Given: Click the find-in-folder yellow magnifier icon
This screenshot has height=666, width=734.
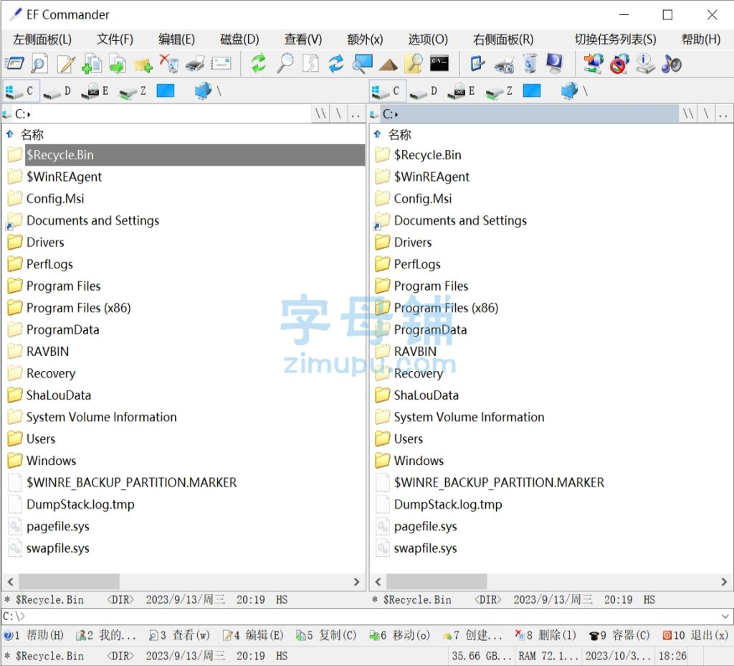Looking at the screenshot, I should (x=414, y=64).
